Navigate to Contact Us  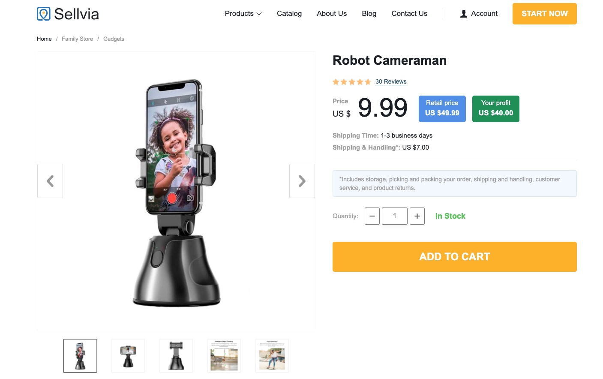point(409,14)
